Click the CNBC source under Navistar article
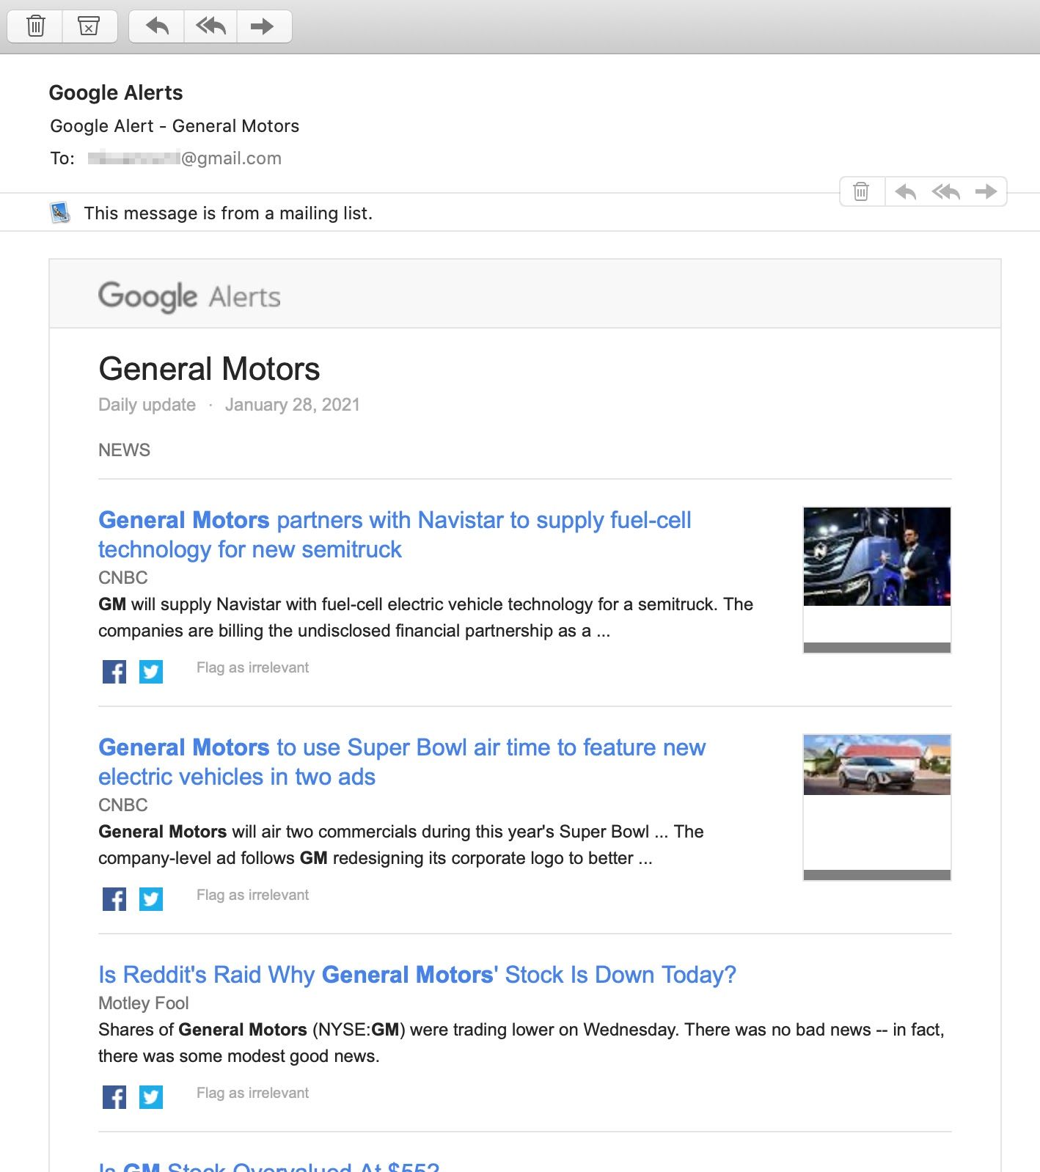1040x1172 pixels. [123, 577]
